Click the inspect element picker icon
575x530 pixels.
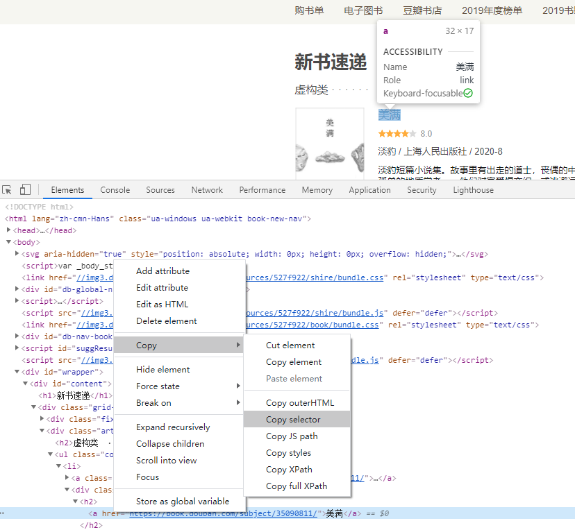point(8,190)
